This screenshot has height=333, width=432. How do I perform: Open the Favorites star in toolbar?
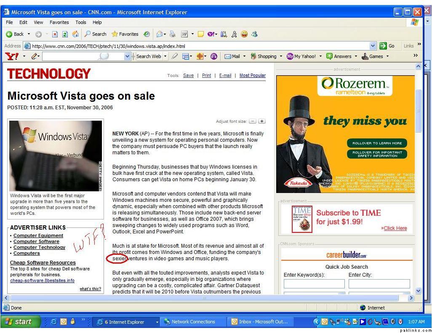point(125,34)
